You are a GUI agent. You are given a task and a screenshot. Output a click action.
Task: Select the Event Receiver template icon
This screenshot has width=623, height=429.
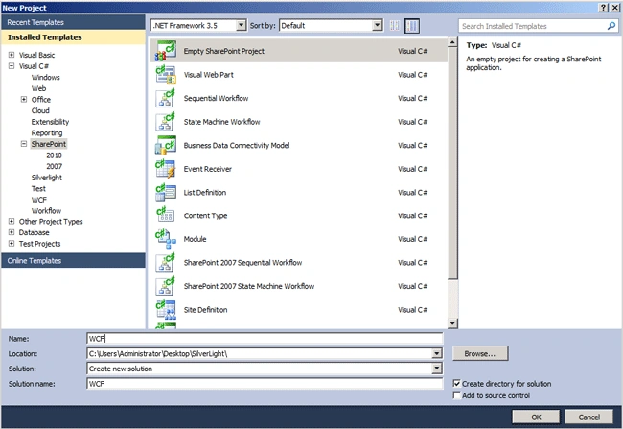pyautogui.click(x=165, y=169)
